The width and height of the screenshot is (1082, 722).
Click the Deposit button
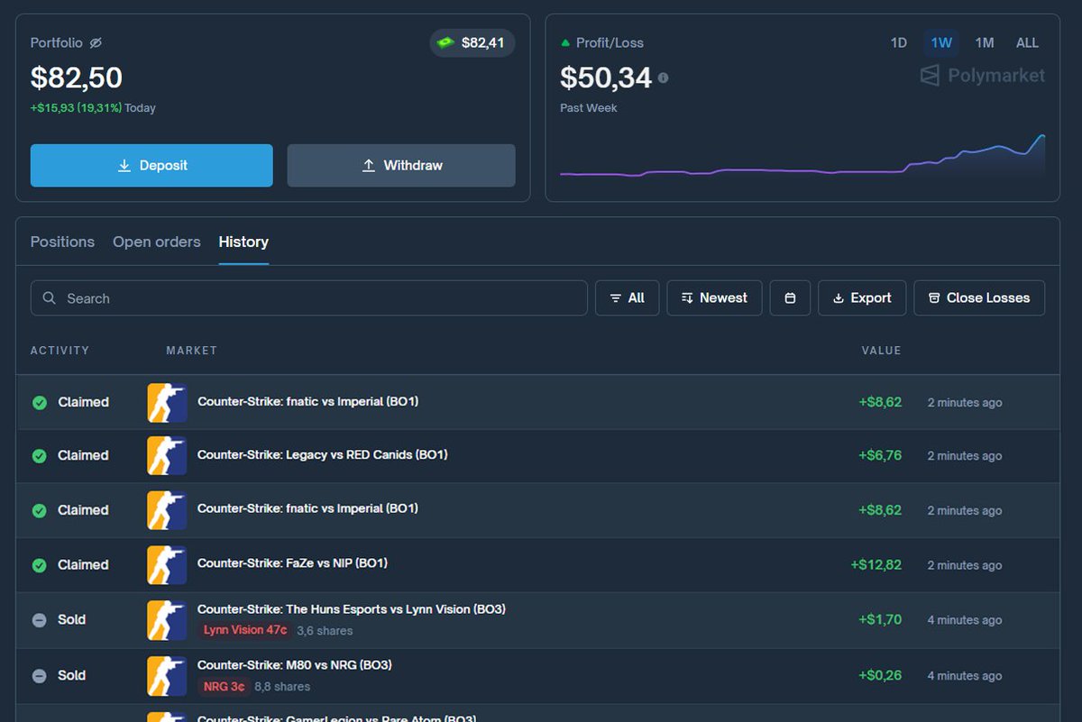(x=151, y=165)
